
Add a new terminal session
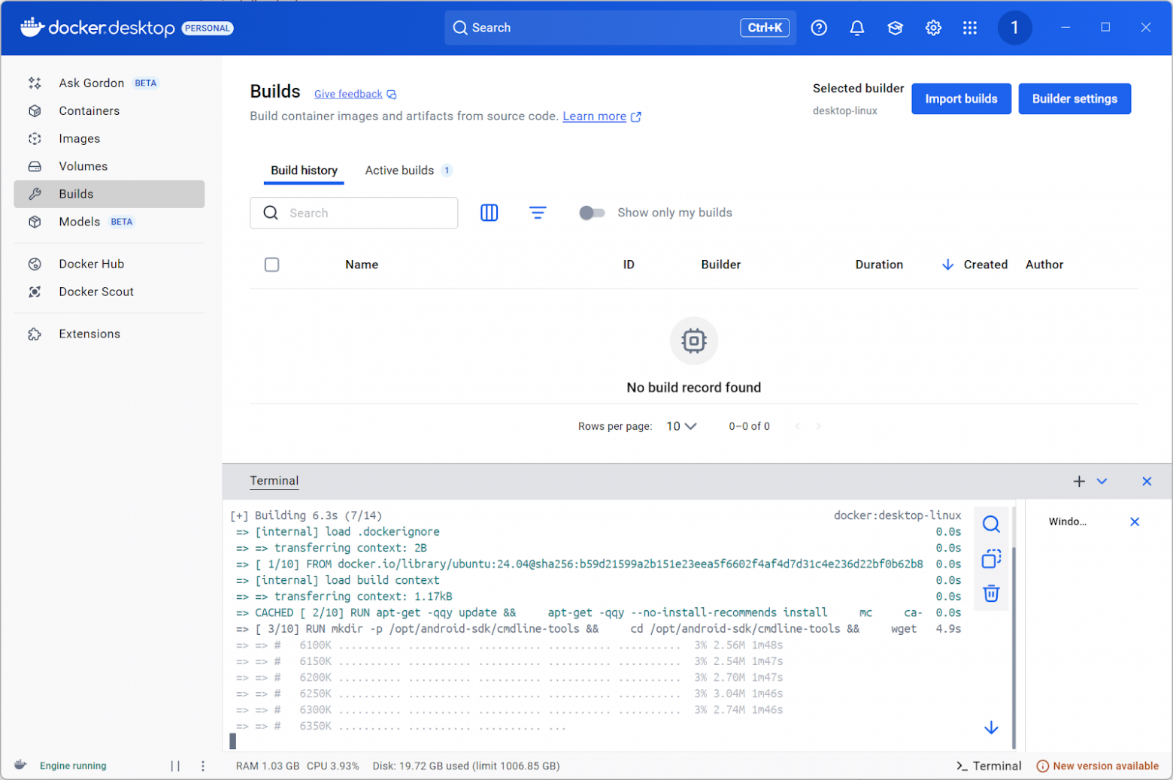(x=1079, y=481)
